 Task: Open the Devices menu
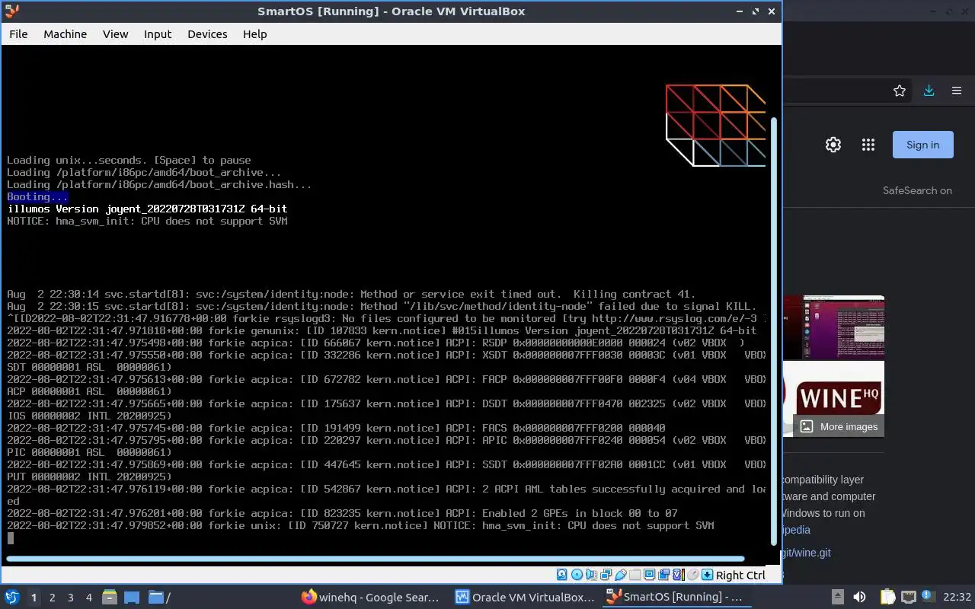pos(207,34)
